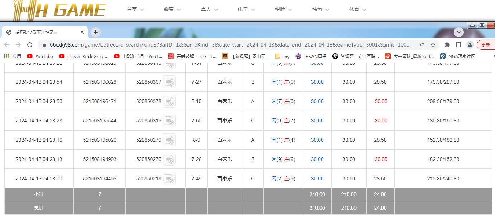Viewport: 495px width, 220px height.
Task: Select the 电子 navigation menu item
Action: [x=247, y=10]
